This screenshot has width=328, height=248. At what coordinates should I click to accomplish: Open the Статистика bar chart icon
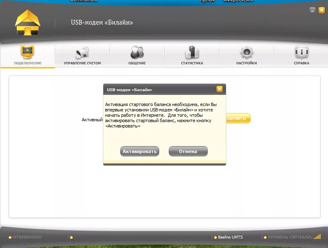192,52
